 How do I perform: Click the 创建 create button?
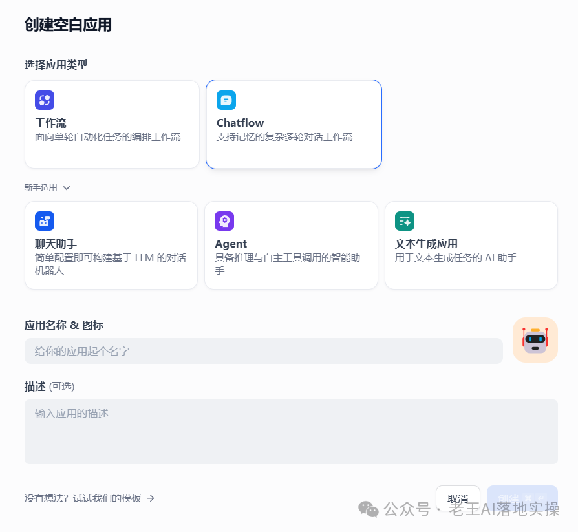pos(522,498)
